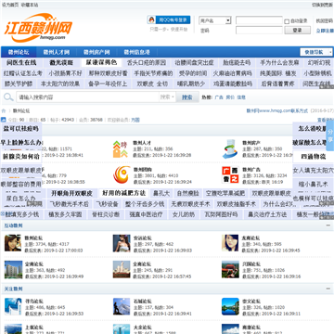Open the 赣州论坛 girl avatar thumbnail
The height and width of the screenshot is (334, 334).
point(13,243)
